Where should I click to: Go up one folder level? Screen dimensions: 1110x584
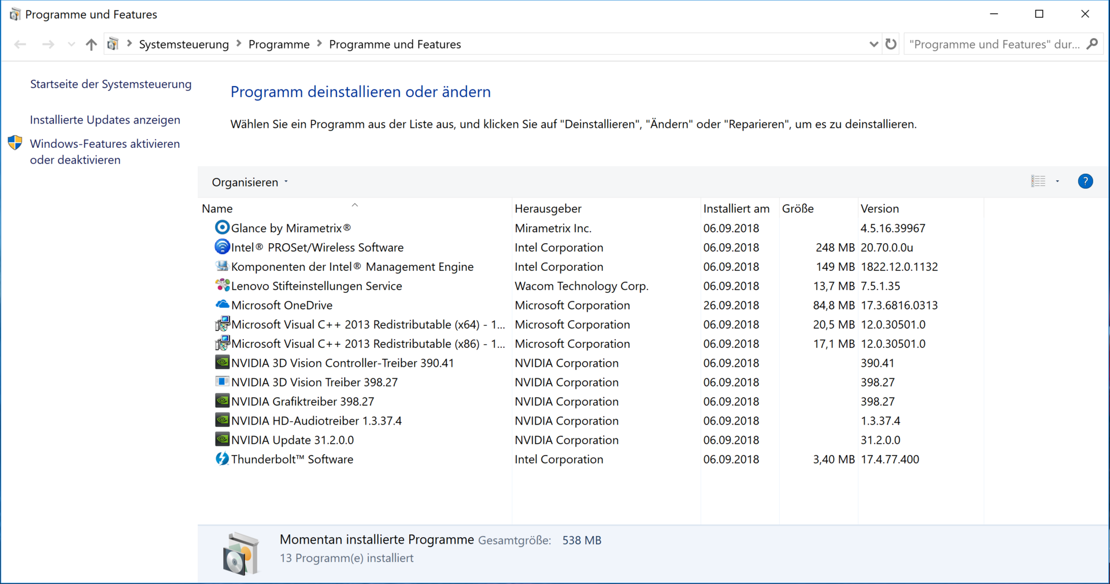click(x=91, y=44)
